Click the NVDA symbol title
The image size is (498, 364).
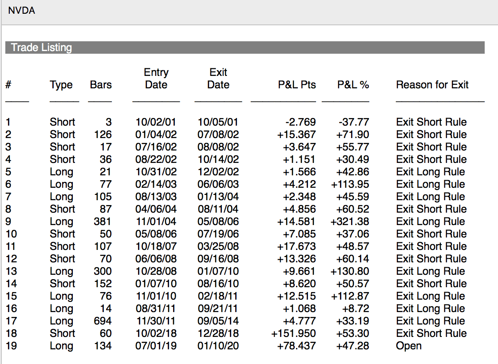(22, 11)
